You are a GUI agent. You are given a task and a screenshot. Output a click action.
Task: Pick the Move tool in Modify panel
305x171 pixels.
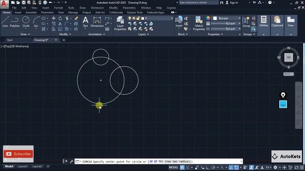coord(53,18)
